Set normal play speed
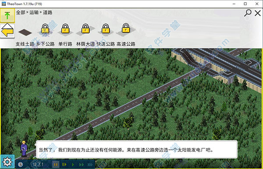 73,165
